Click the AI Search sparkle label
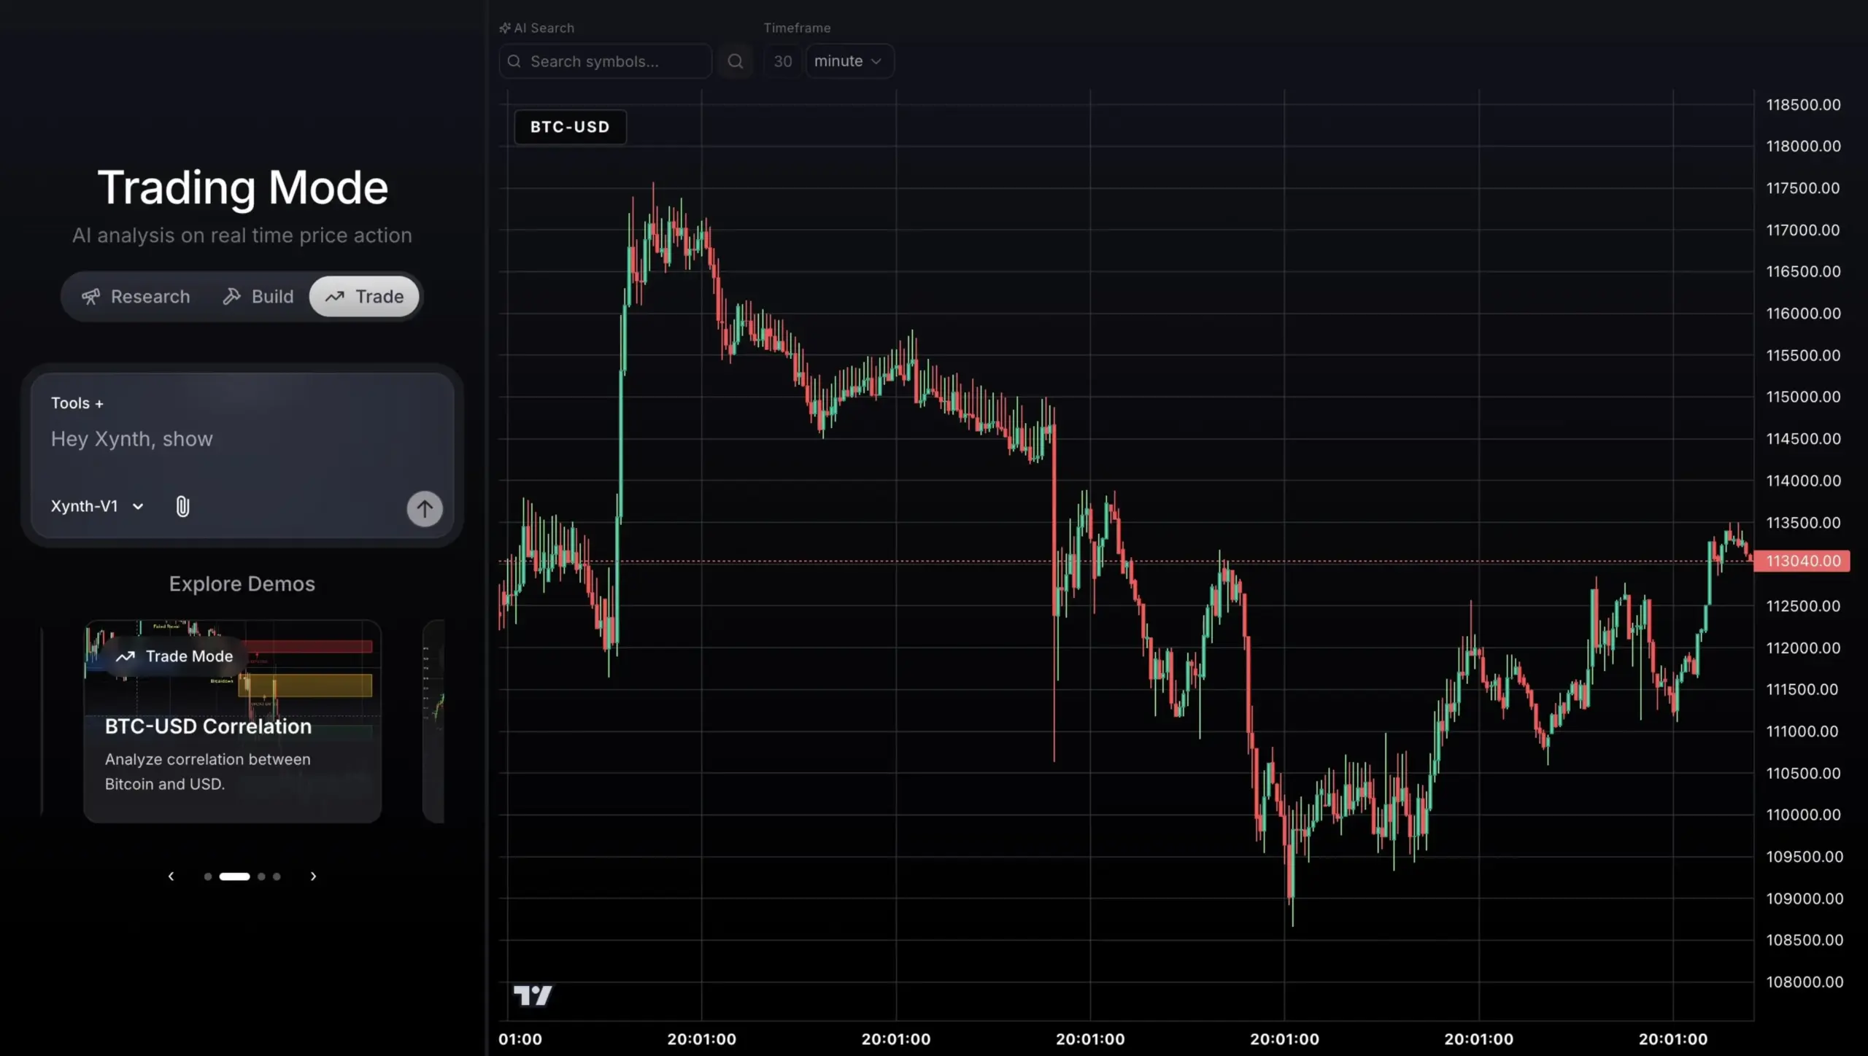Viewport: 1868px width, 1056px height. pyautogui.click(x=537, y=28)
